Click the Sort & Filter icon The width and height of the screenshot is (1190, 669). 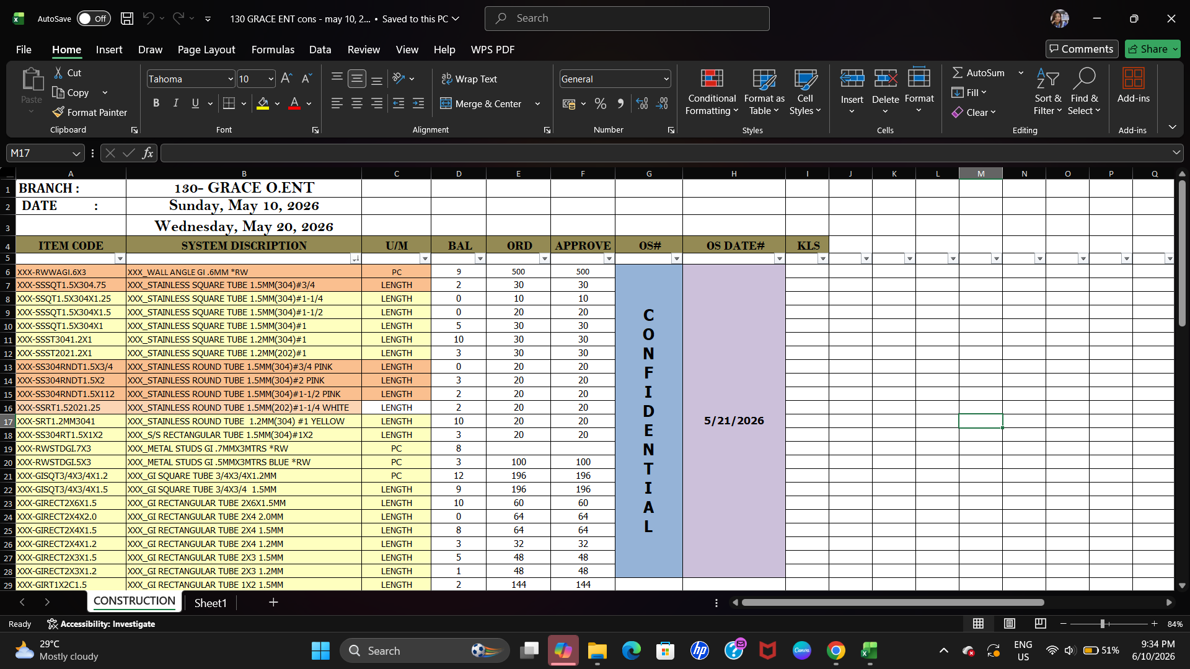pyautogui.click(x=1047, y=78)
